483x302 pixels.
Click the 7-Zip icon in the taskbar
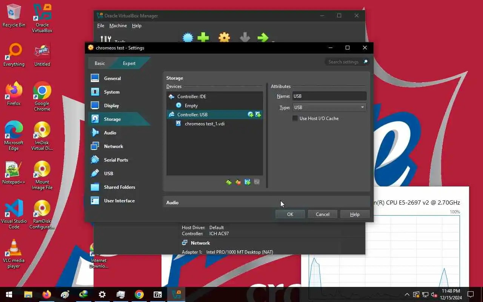point(158,294)
